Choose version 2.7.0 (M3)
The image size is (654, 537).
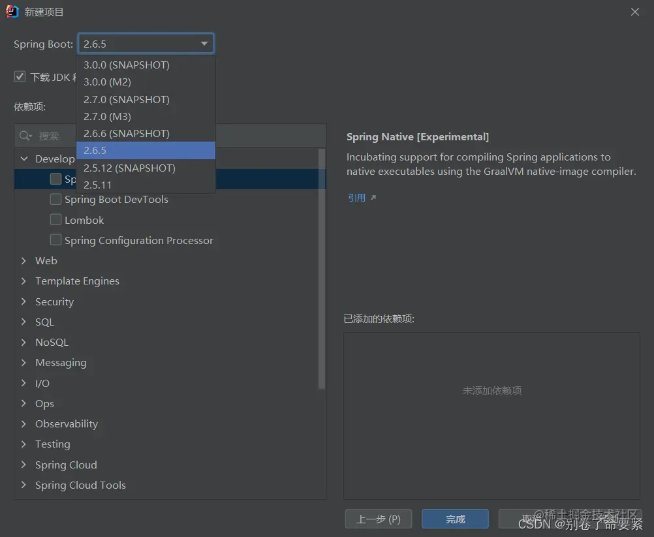[x=146, y=116]
